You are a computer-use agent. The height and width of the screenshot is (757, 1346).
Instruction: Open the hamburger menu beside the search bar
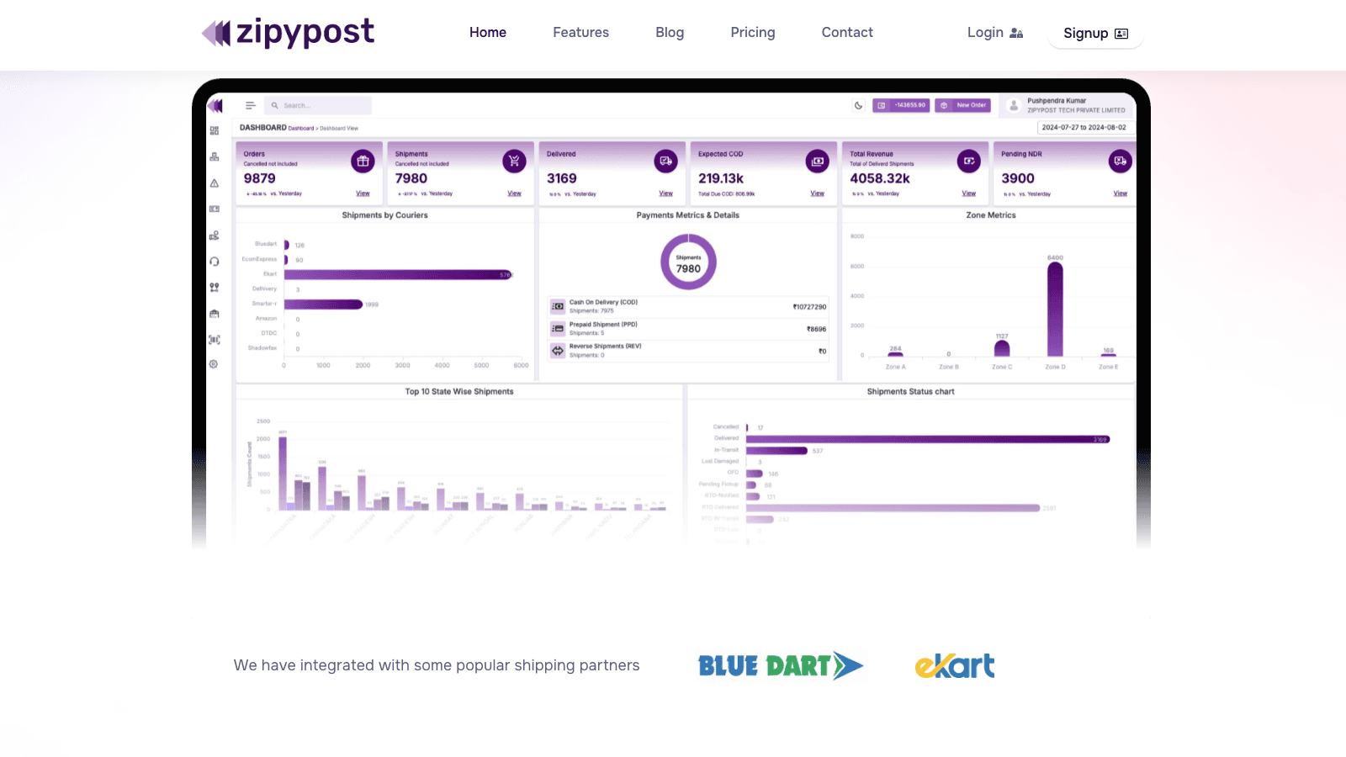click(x=250, y=105)
